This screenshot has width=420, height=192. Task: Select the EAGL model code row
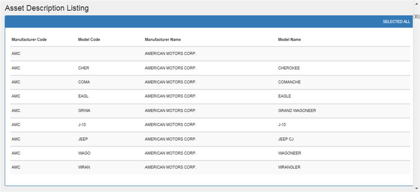210,96
